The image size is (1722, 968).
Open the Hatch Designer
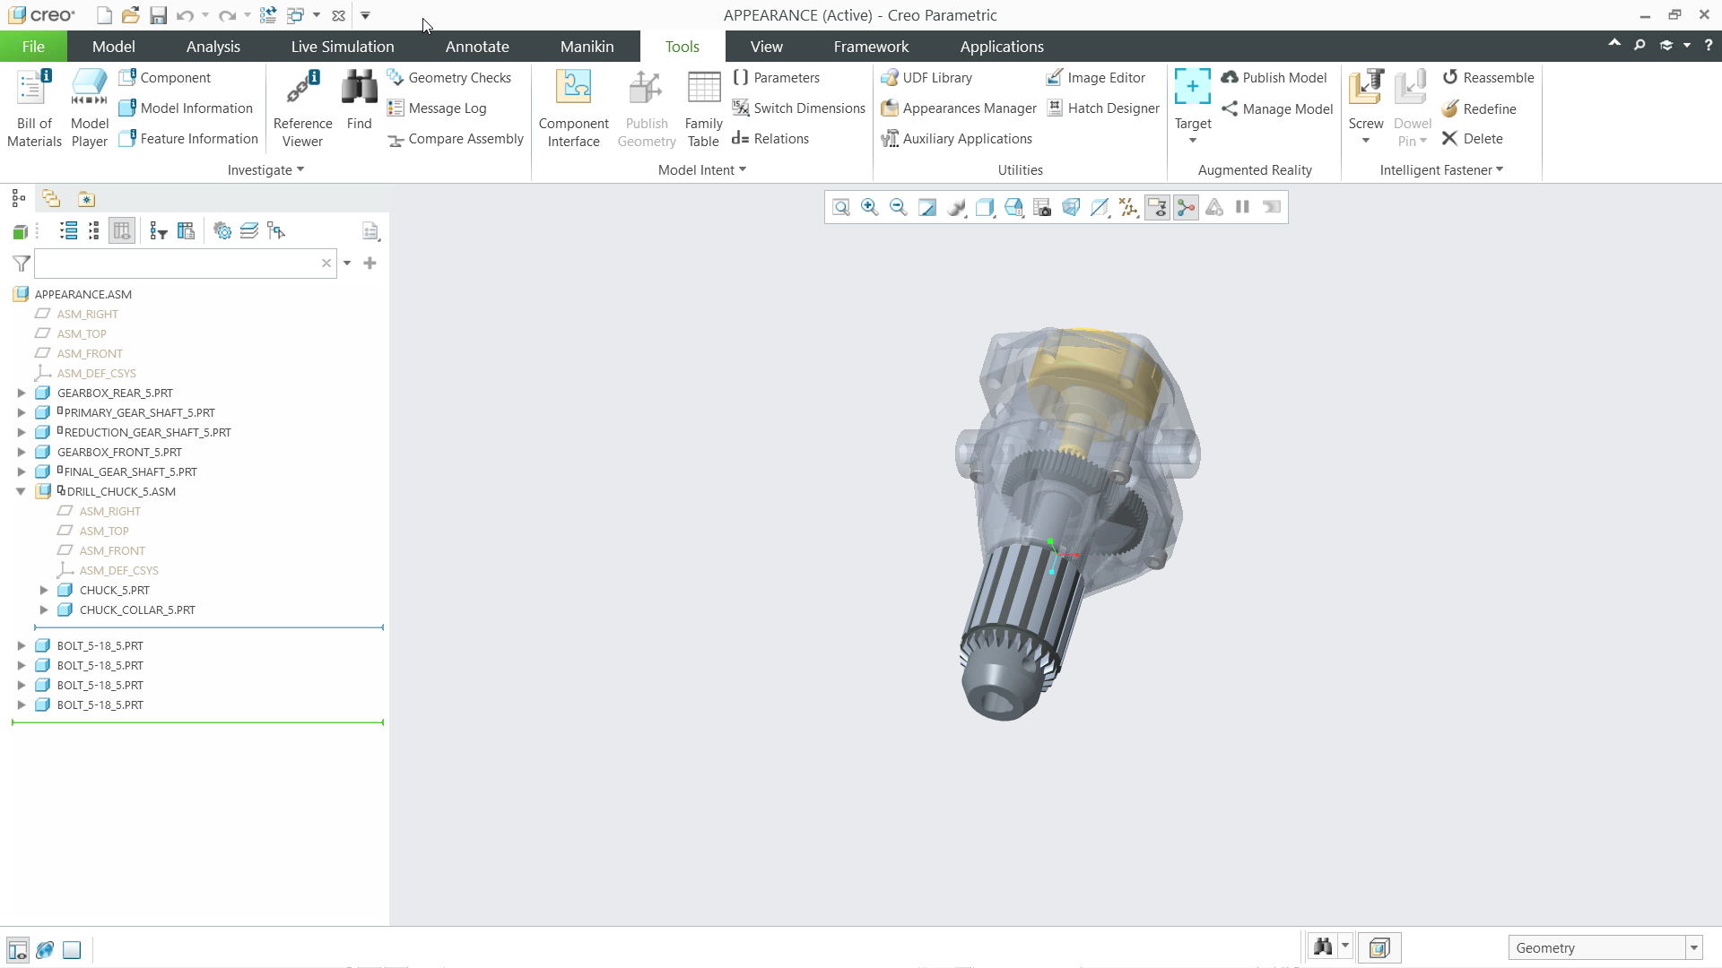coord(1103,108)
